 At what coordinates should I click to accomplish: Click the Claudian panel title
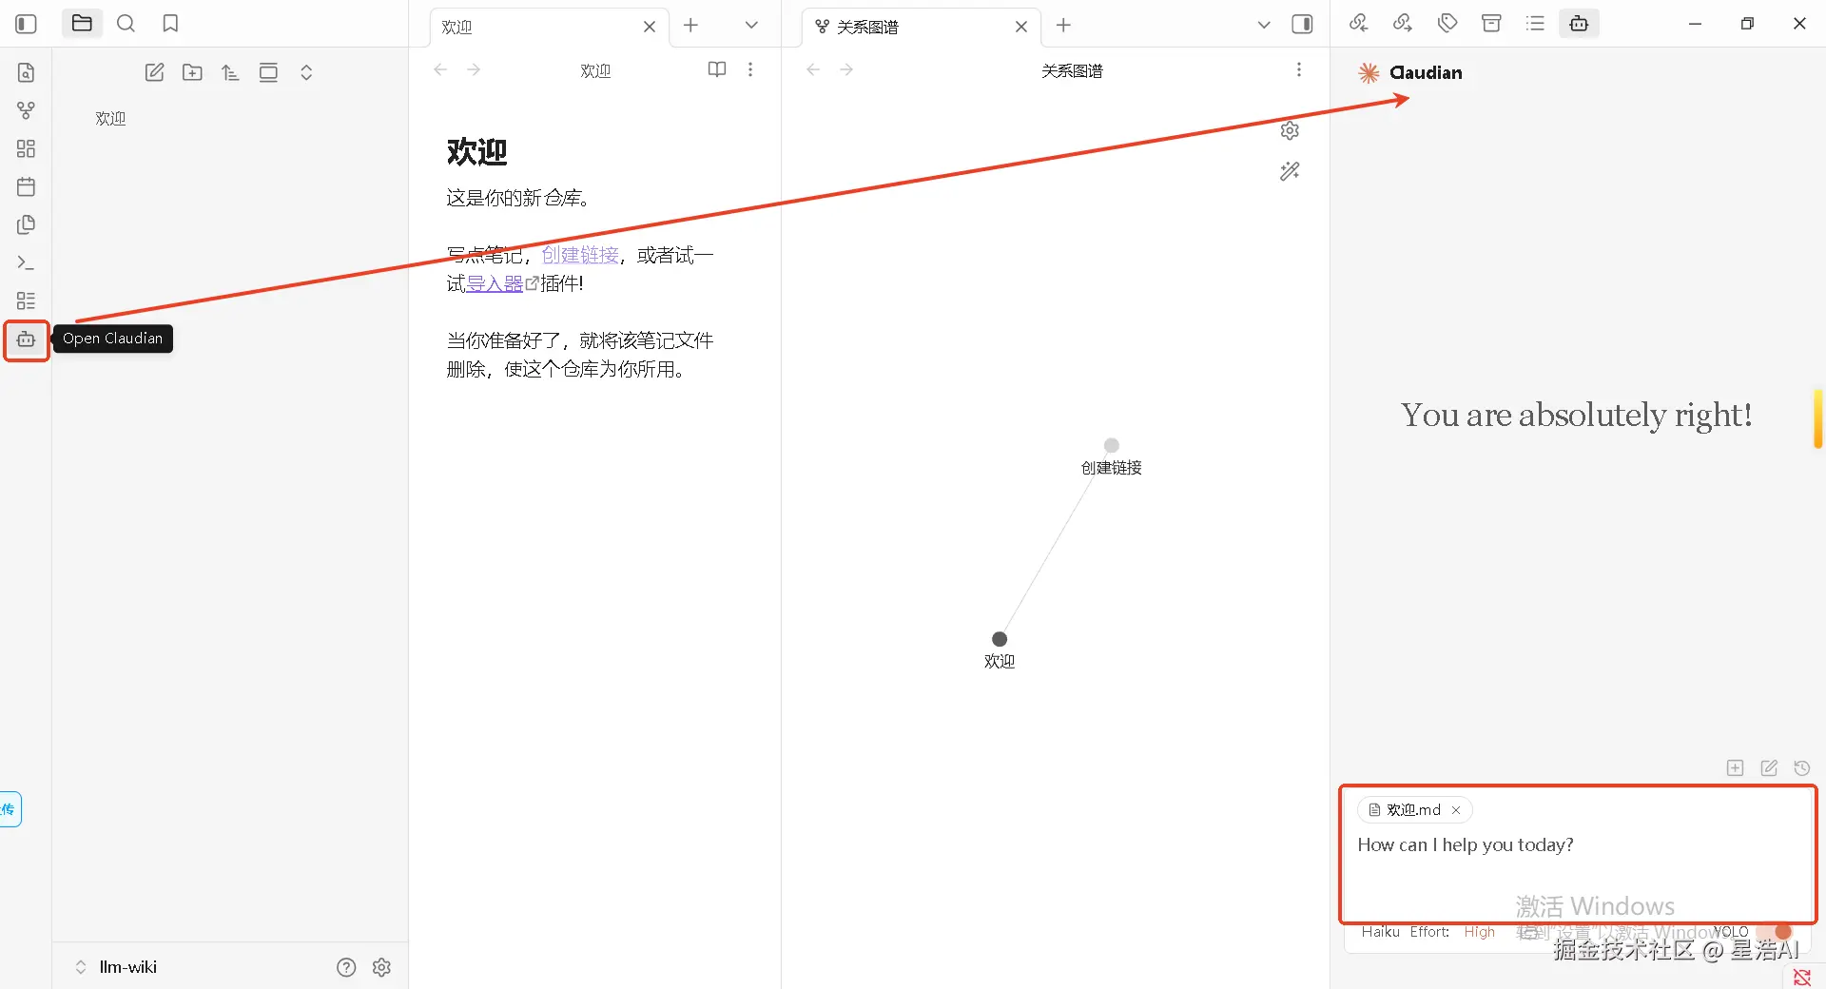point(1426,72)
